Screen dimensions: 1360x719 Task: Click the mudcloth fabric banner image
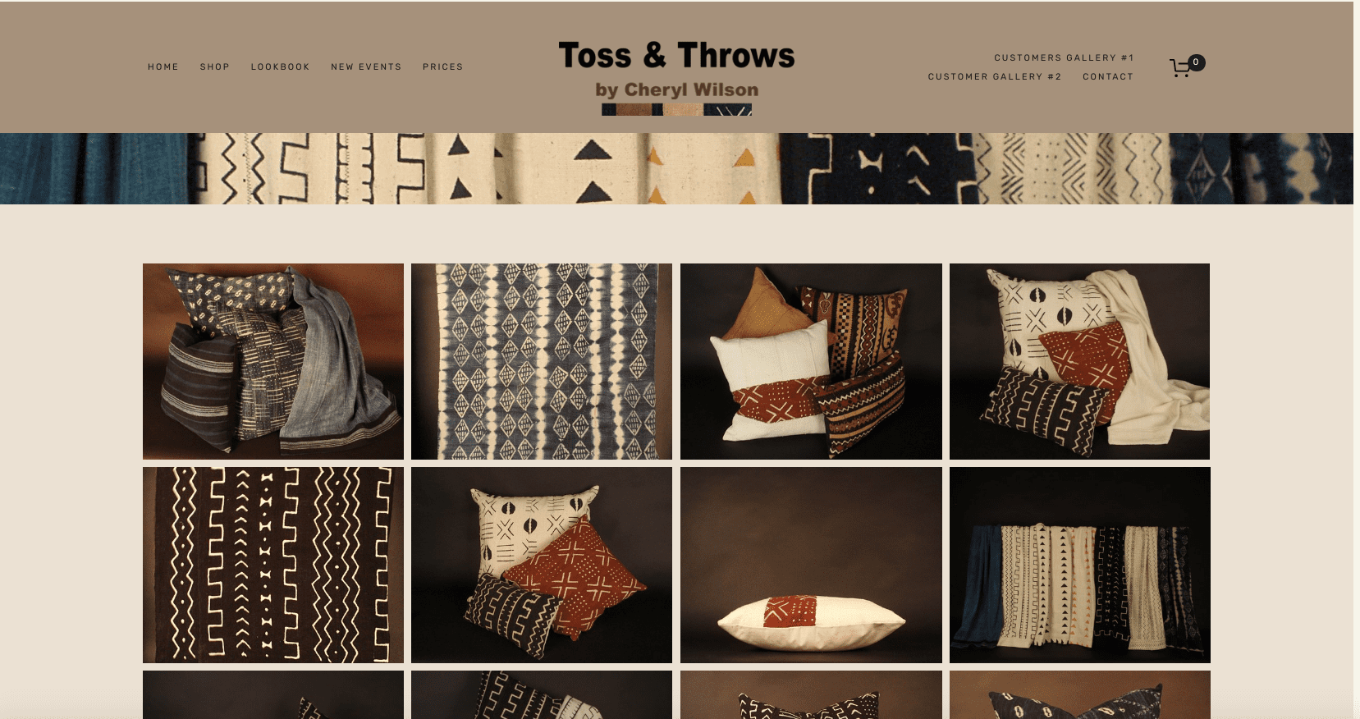pyautogui.click(x=676, y=168)
